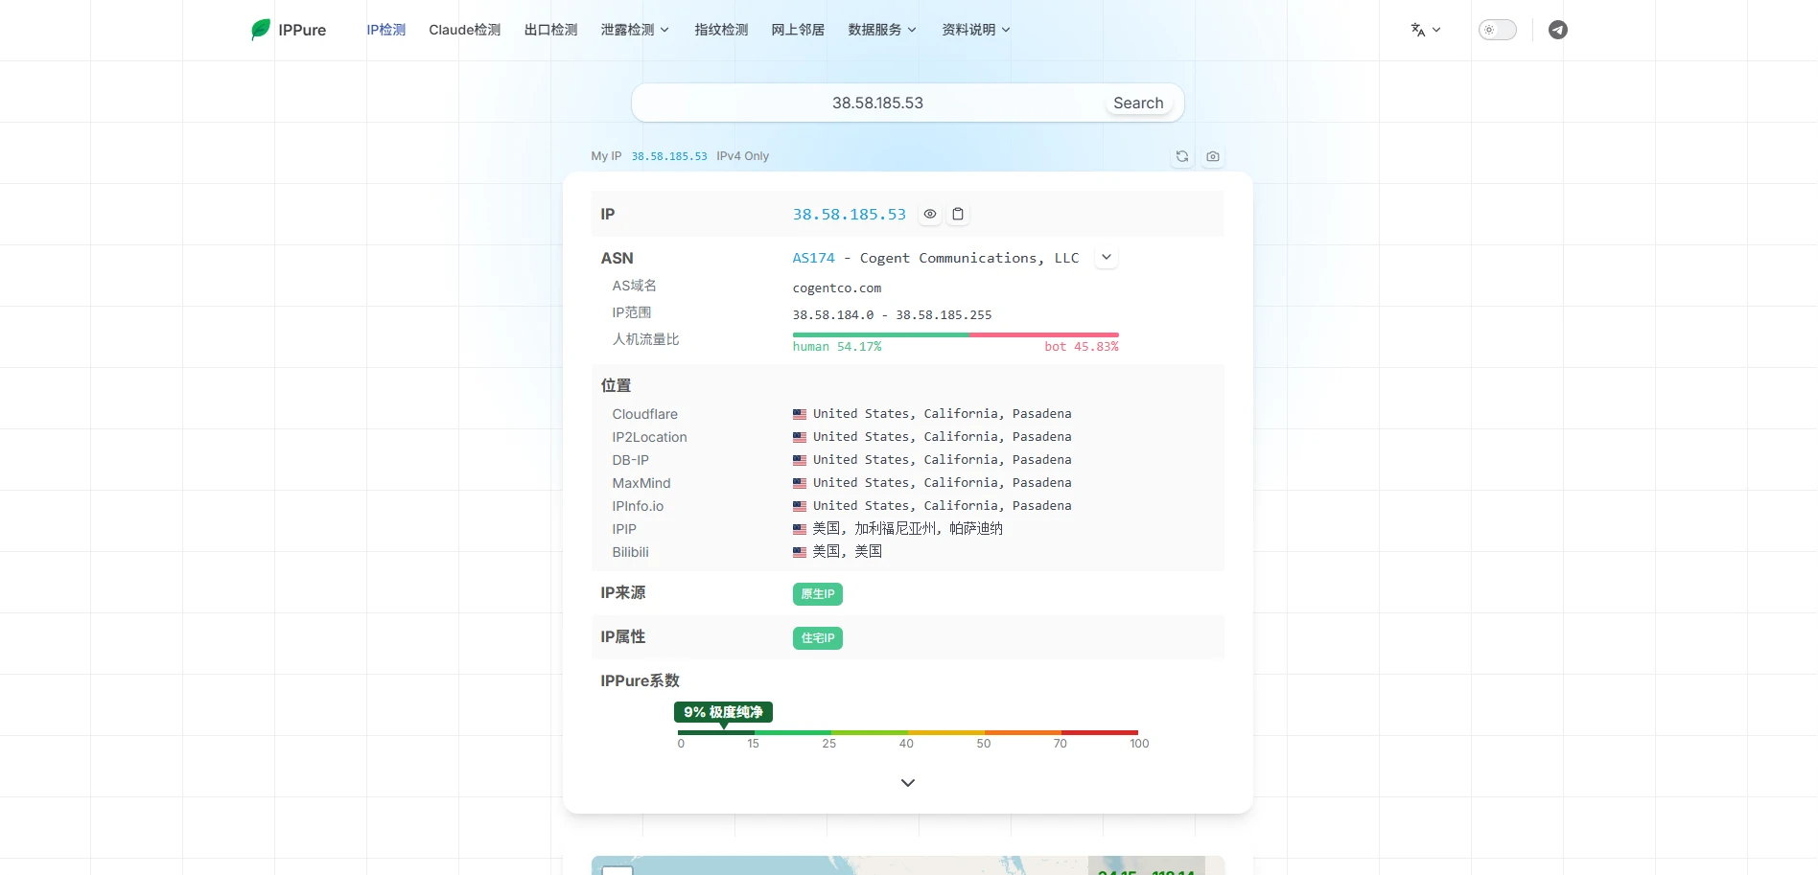Click the IPPure leaf logo
The image size is (1818, 875).
pyautogui.click(x=261, y=30)
